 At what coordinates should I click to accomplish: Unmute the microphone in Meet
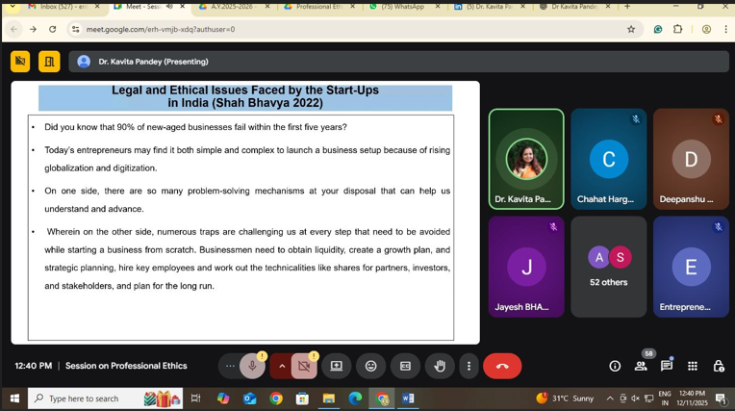(252, 366)
